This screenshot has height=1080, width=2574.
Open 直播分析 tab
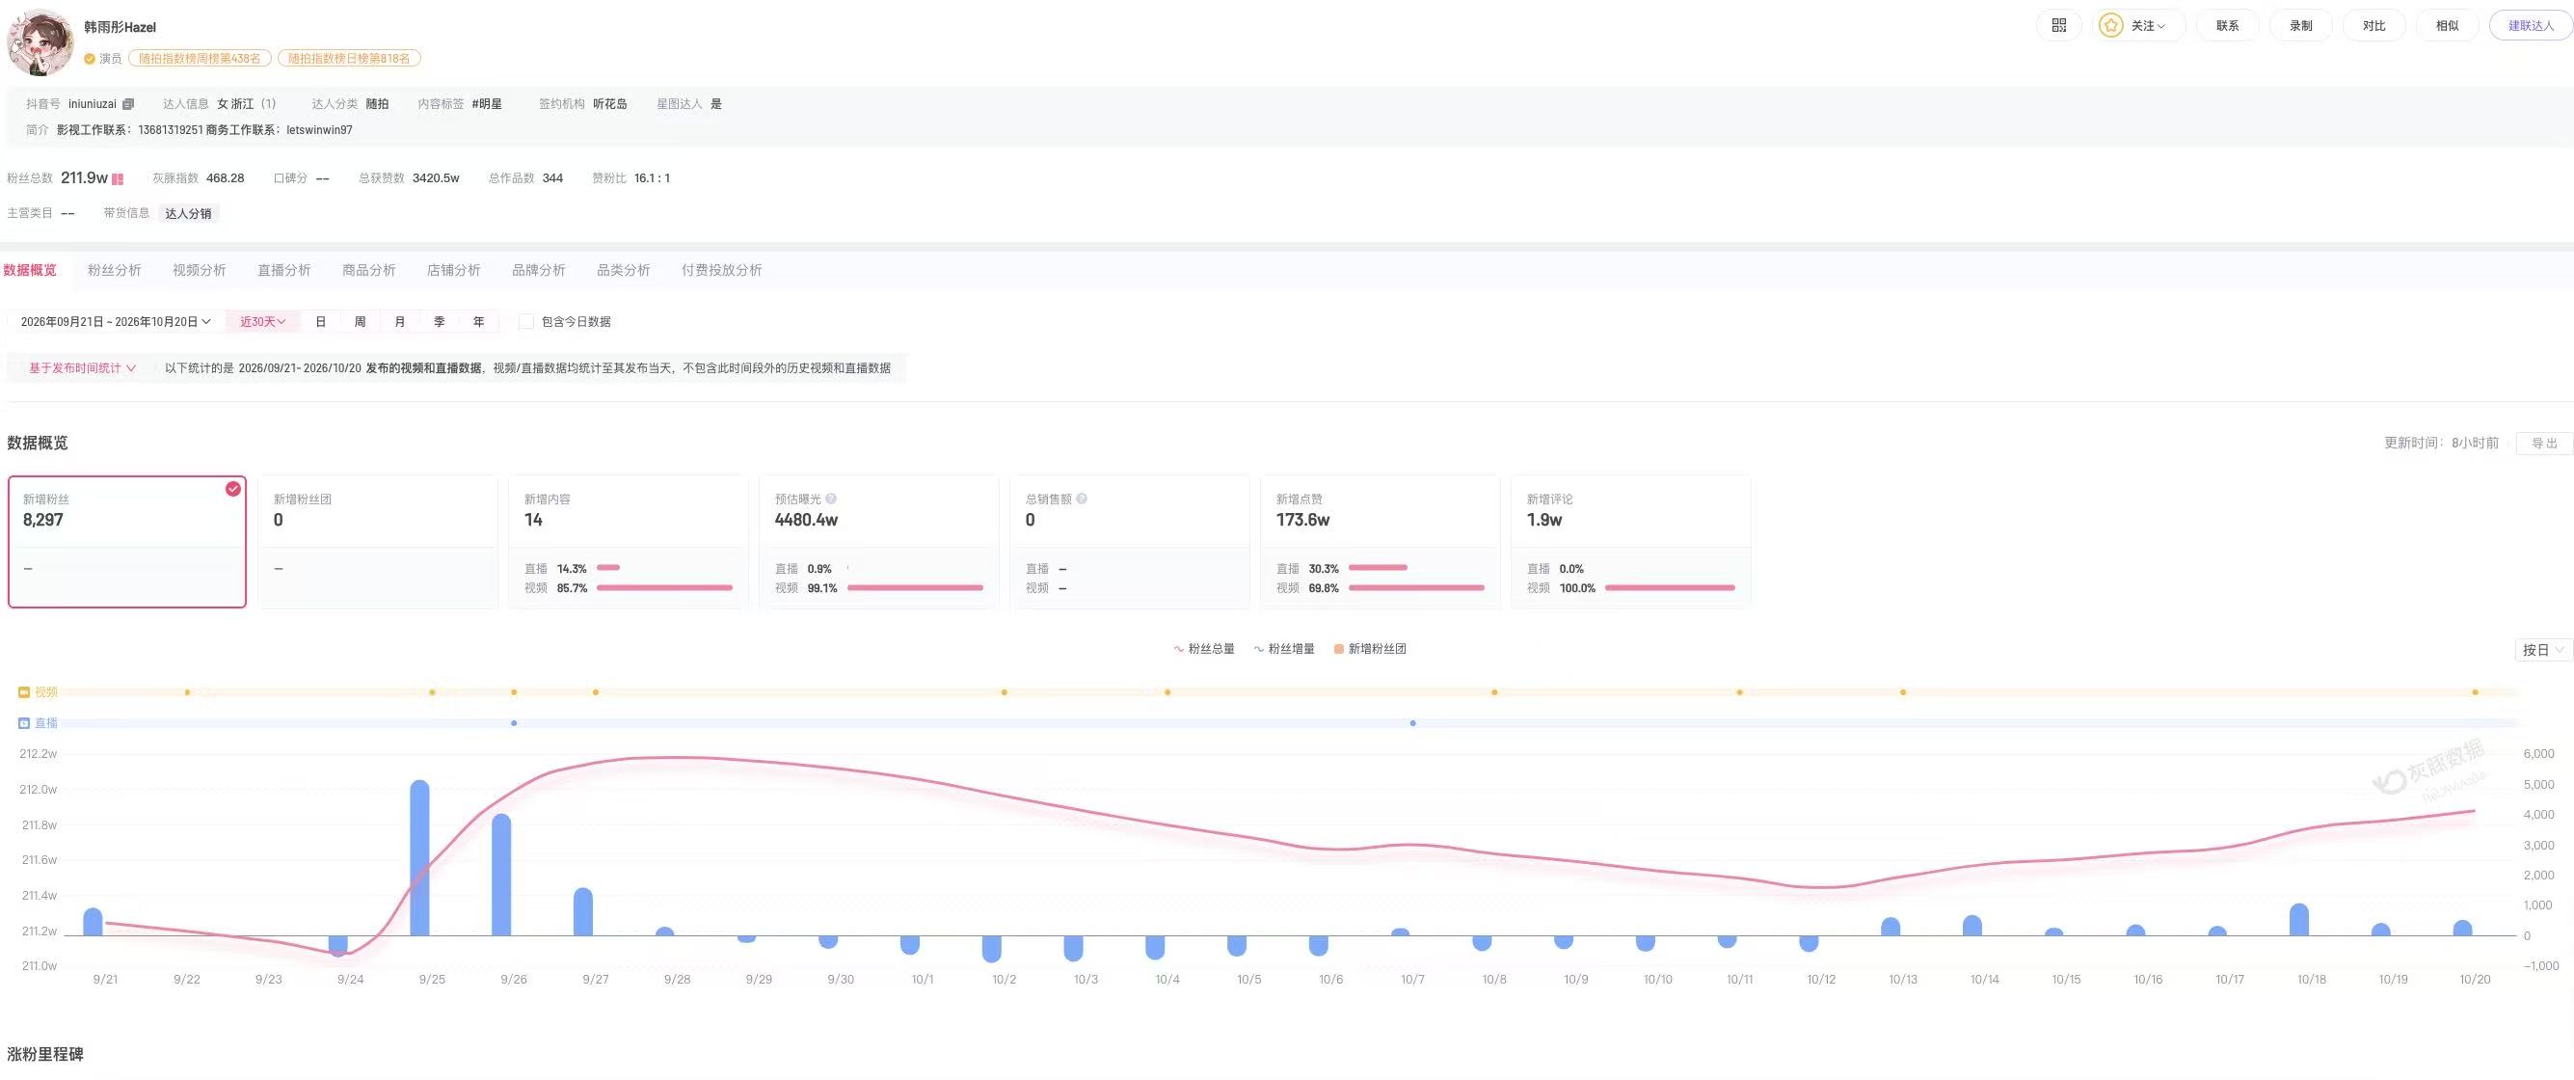point(283,270)
